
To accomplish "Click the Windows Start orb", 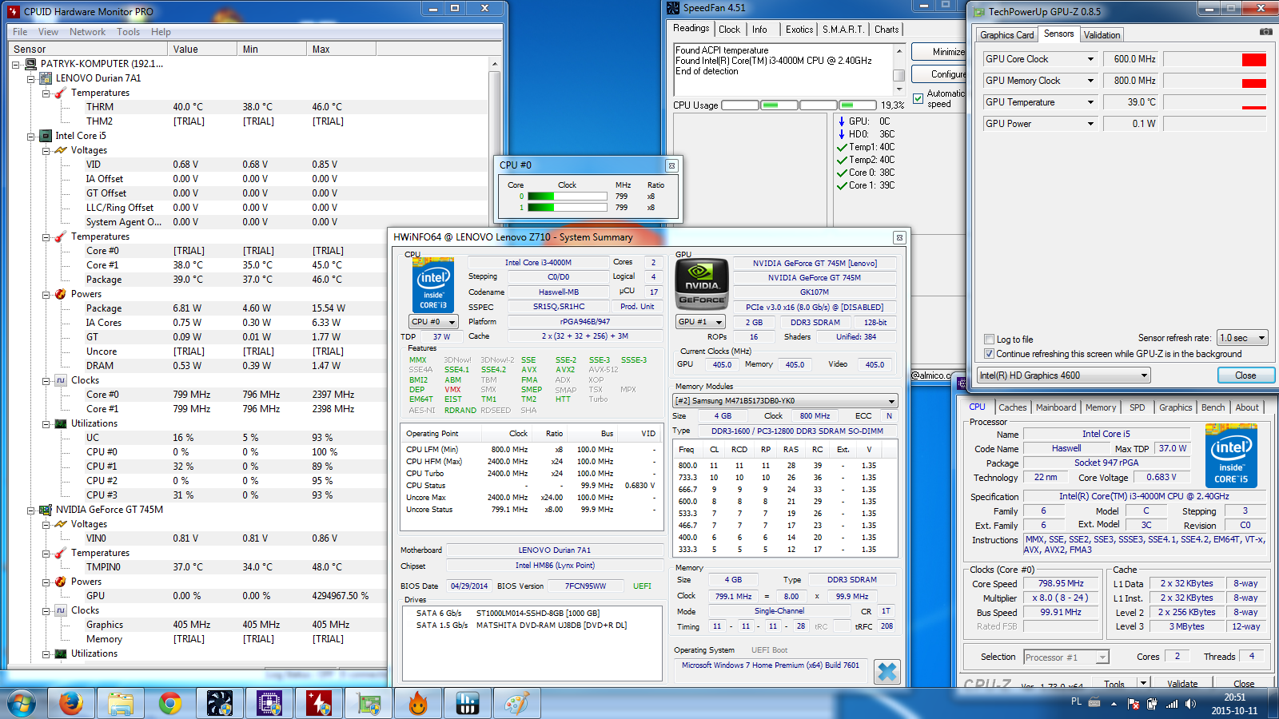I will click(x=22, y=703).
